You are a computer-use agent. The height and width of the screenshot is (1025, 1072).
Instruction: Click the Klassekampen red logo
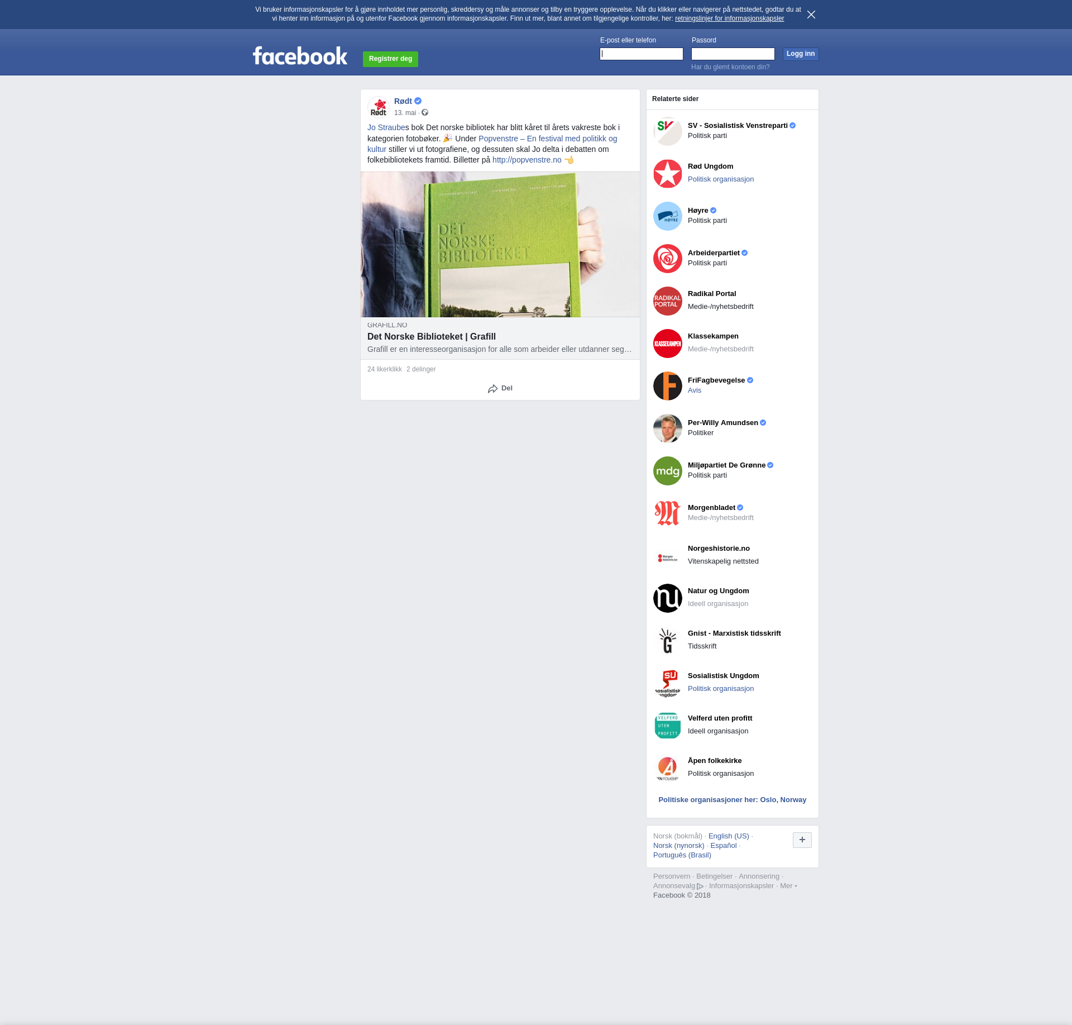(667, 344)
